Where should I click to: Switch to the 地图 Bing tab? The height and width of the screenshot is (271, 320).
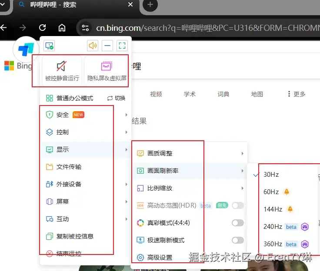[257, 94]
